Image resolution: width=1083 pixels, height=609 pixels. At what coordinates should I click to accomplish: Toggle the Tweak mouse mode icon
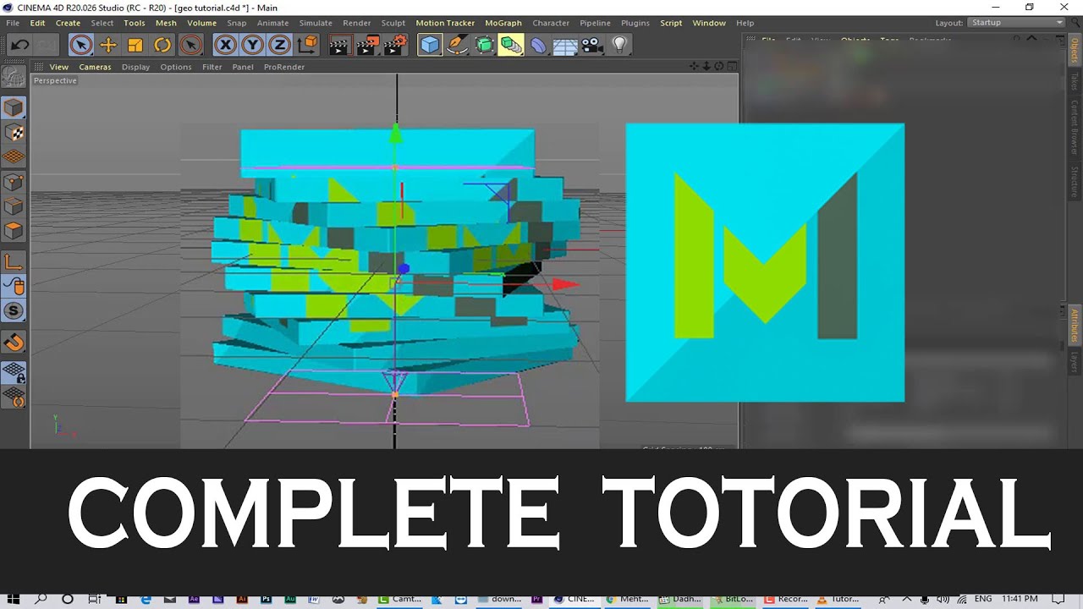[x=14, y=286]
